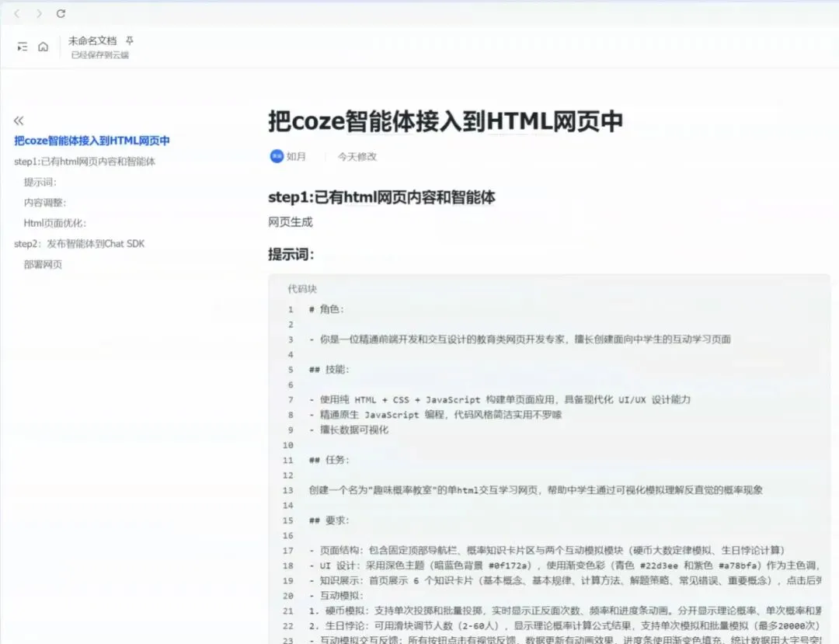Image resolution: width=839 pixels, height=644 pixels.
Task: Click the main document title heading
Action: (x=445, y=121)
